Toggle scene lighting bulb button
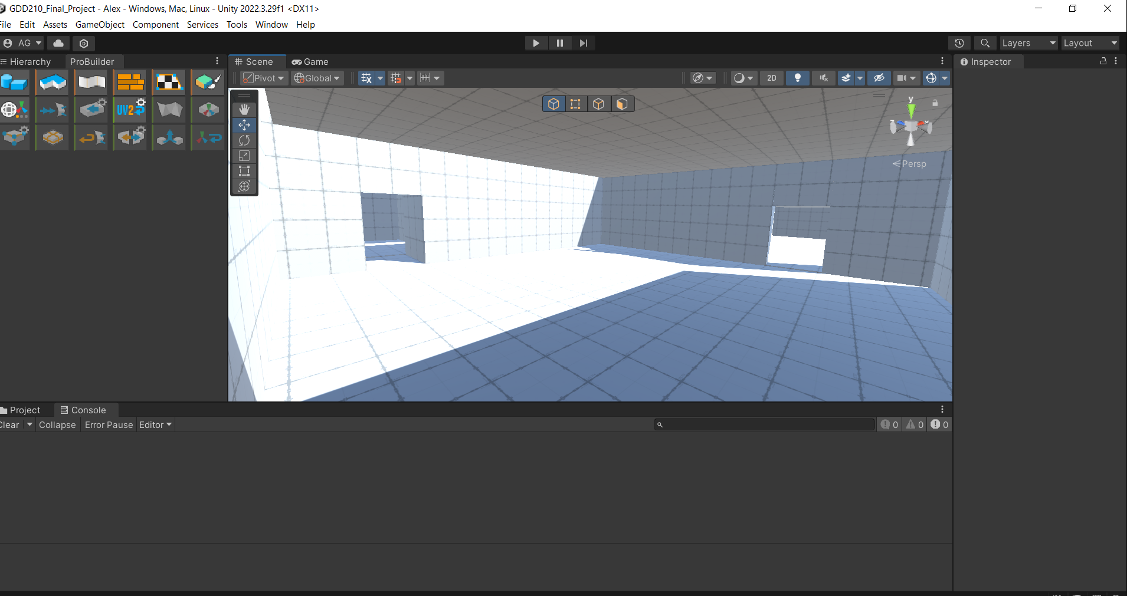 click(797, 78)
